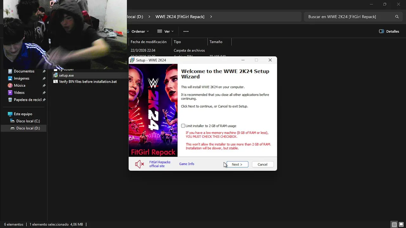Open Videos in the Explorer sidebar
This screenshot has height=228, width=406.
(19, 93)
